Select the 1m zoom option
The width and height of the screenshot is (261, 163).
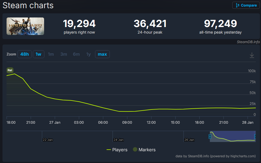tap(51, 54)
